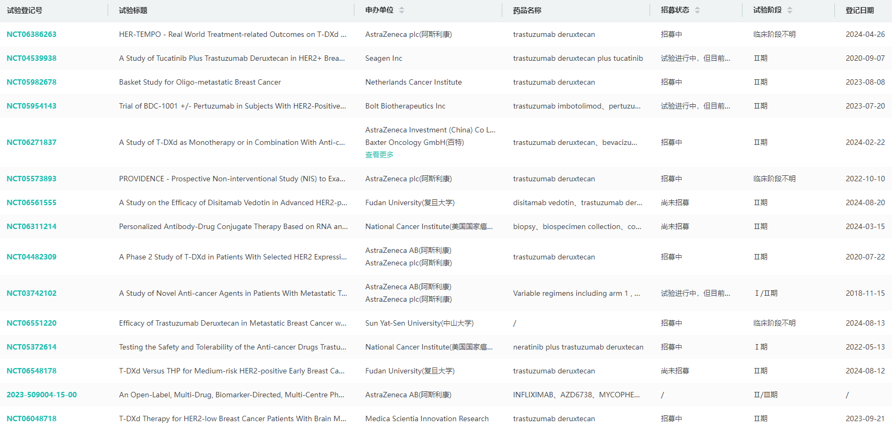
Task: Click drug 'neratinib plus trastuzumab deruxtecan'
Action: [x=578, y=347]
